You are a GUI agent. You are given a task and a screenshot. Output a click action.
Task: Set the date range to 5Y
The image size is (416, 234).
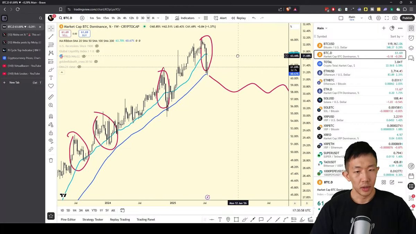tap(107, 210)
